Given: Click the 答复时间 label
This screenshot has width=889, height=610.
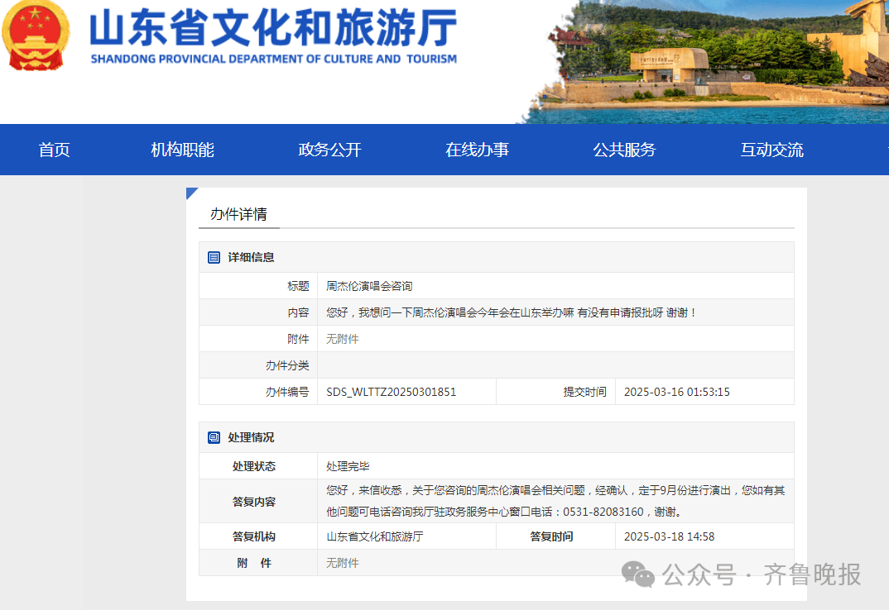Looking at the screenshot, I should point(551,536).
